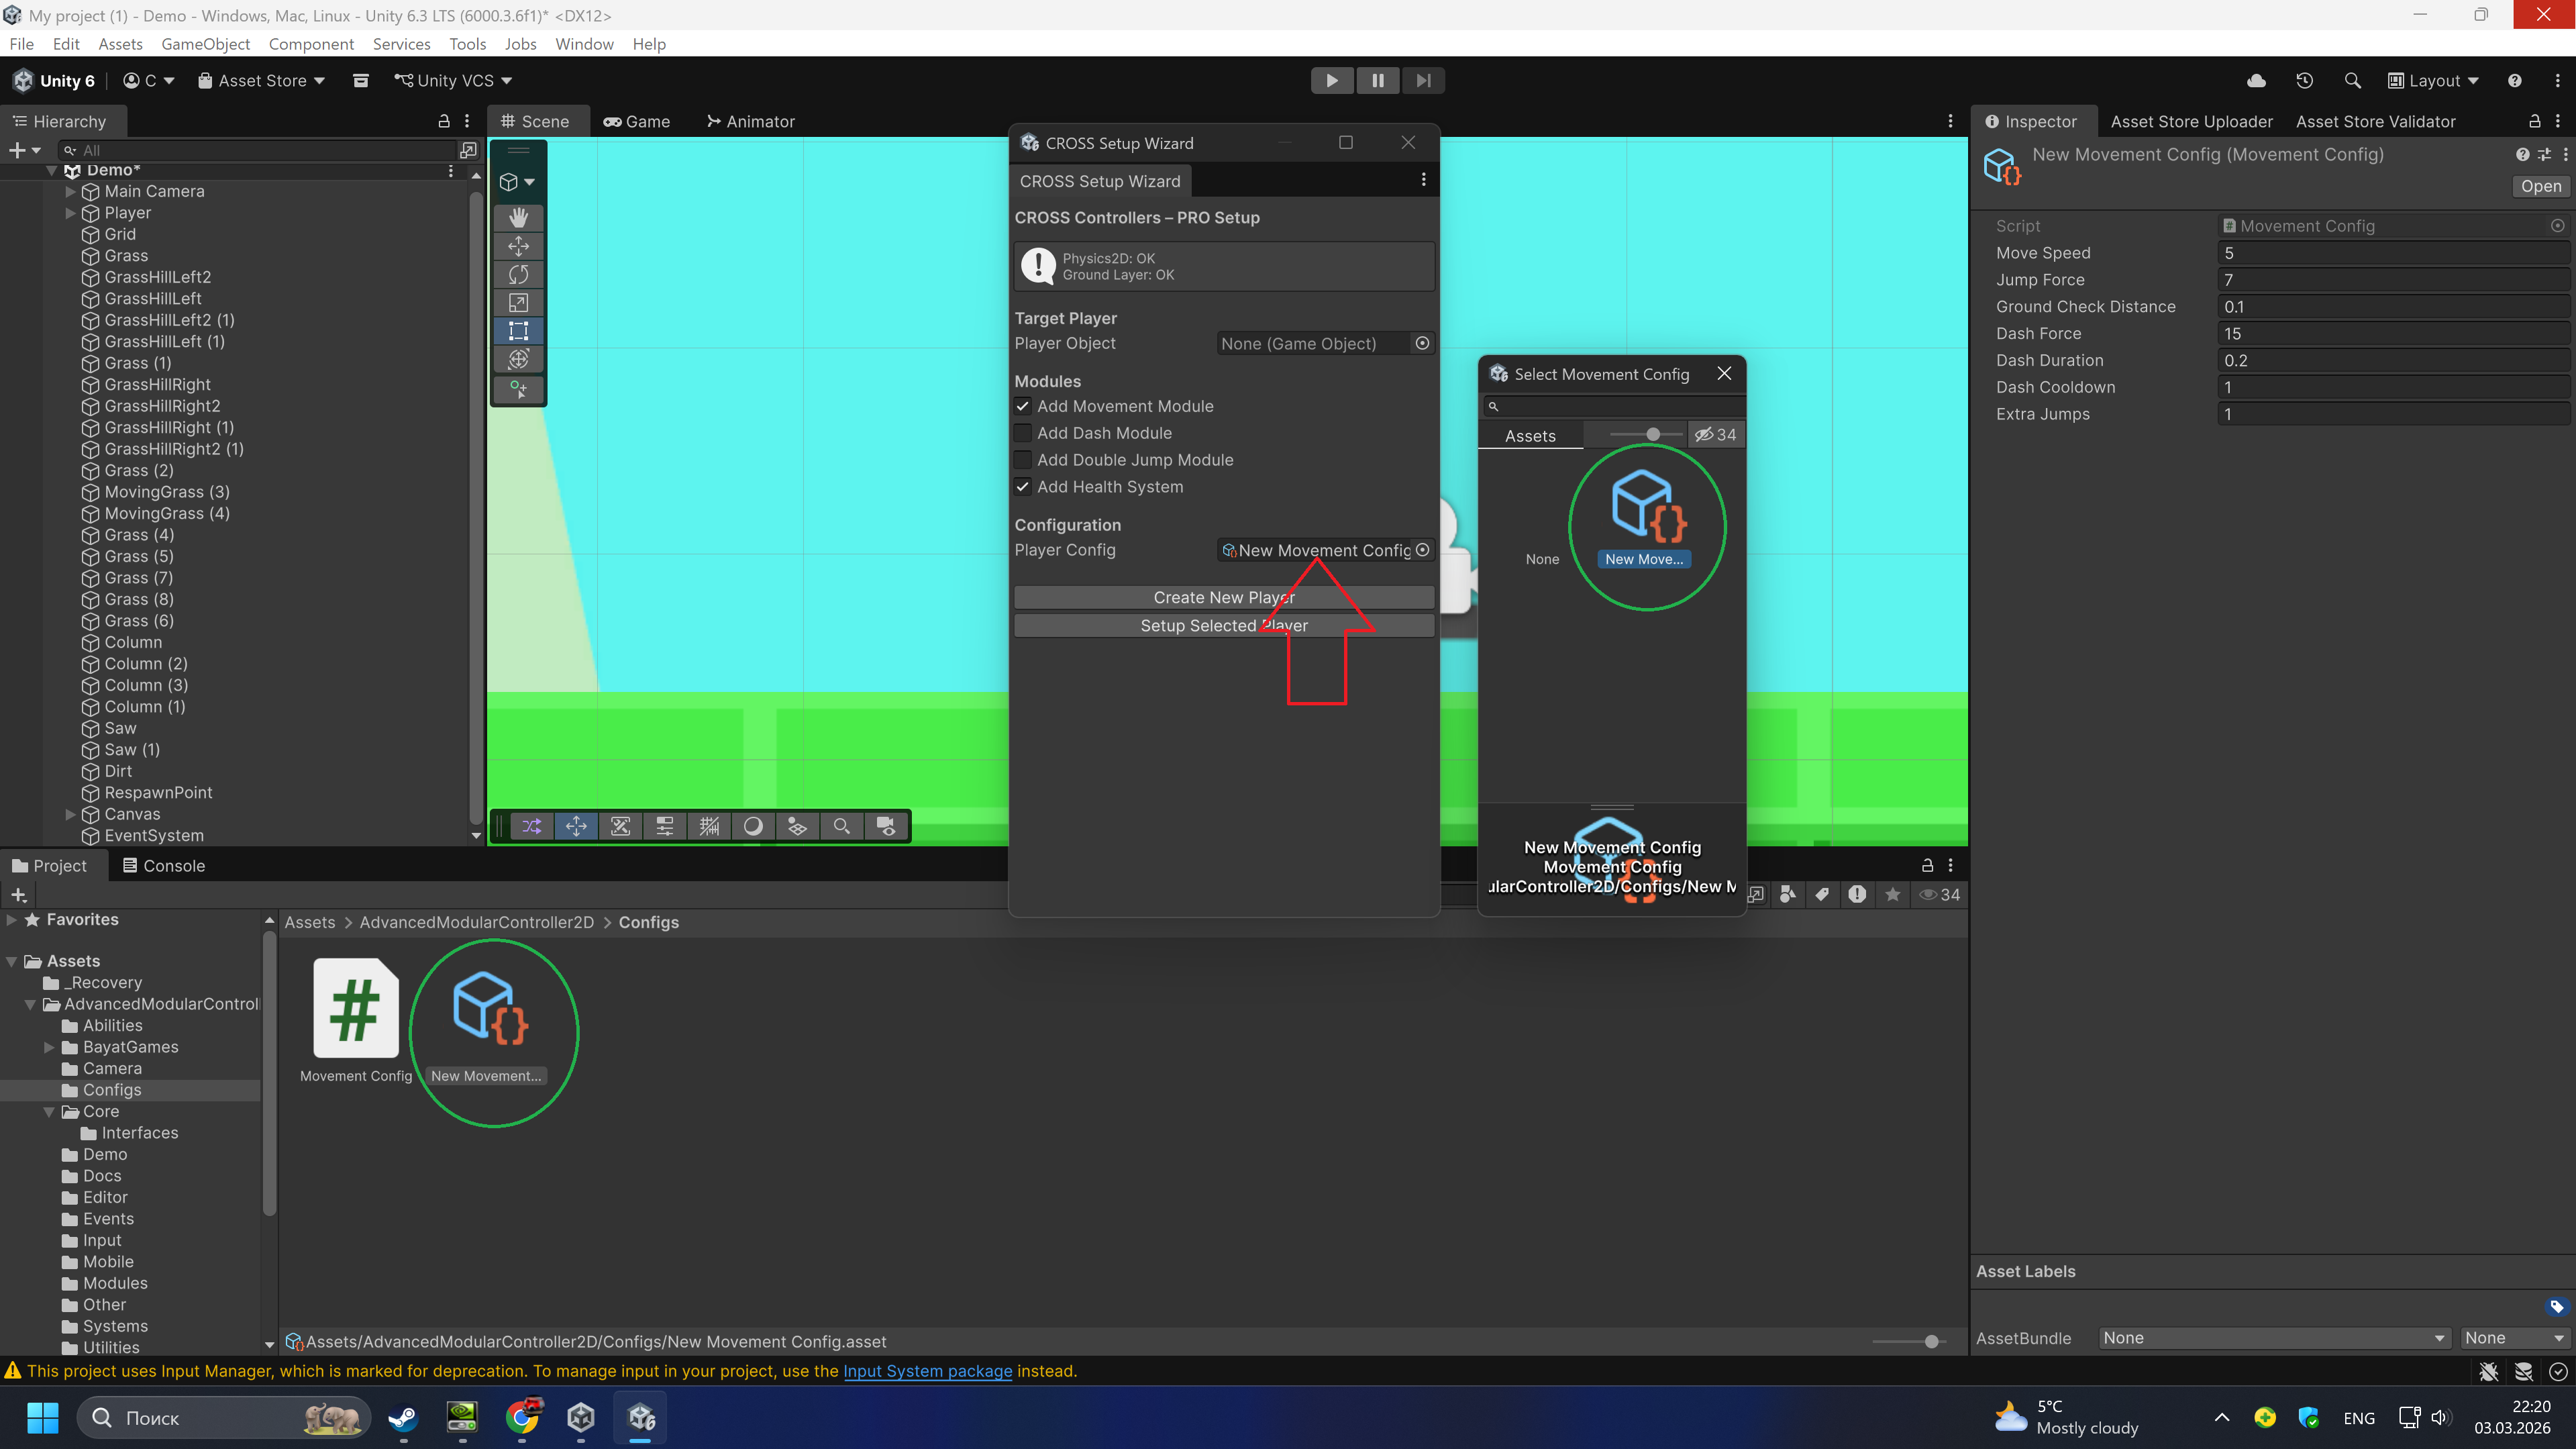Click the Play button
The height and width of the screenshot is (1449, 2576).
point(1332,80)
